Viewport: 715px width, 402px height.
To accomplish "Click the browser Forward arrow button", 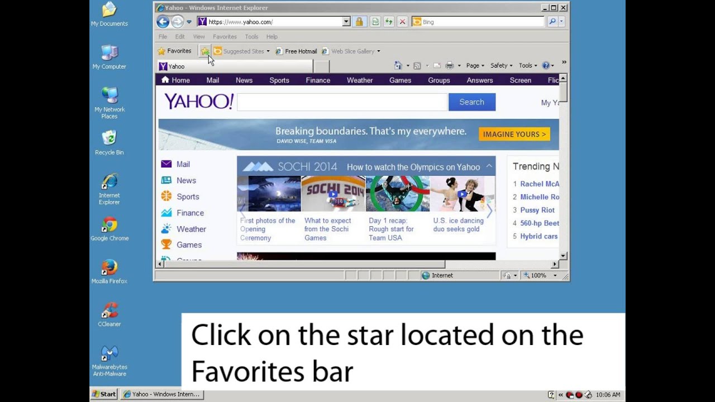I will click(177, 22).
